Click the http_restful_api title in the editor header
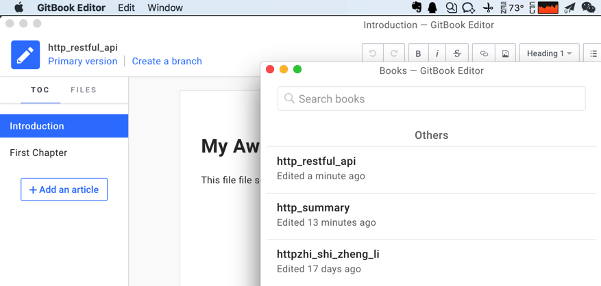This screenshot has height=286, width=601. (83, 47)
